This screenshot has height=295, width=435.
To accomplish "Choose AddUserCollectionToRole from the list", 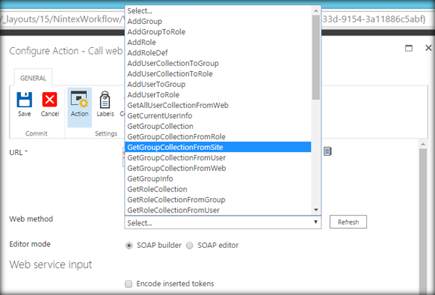I will (x=218, y=74).
